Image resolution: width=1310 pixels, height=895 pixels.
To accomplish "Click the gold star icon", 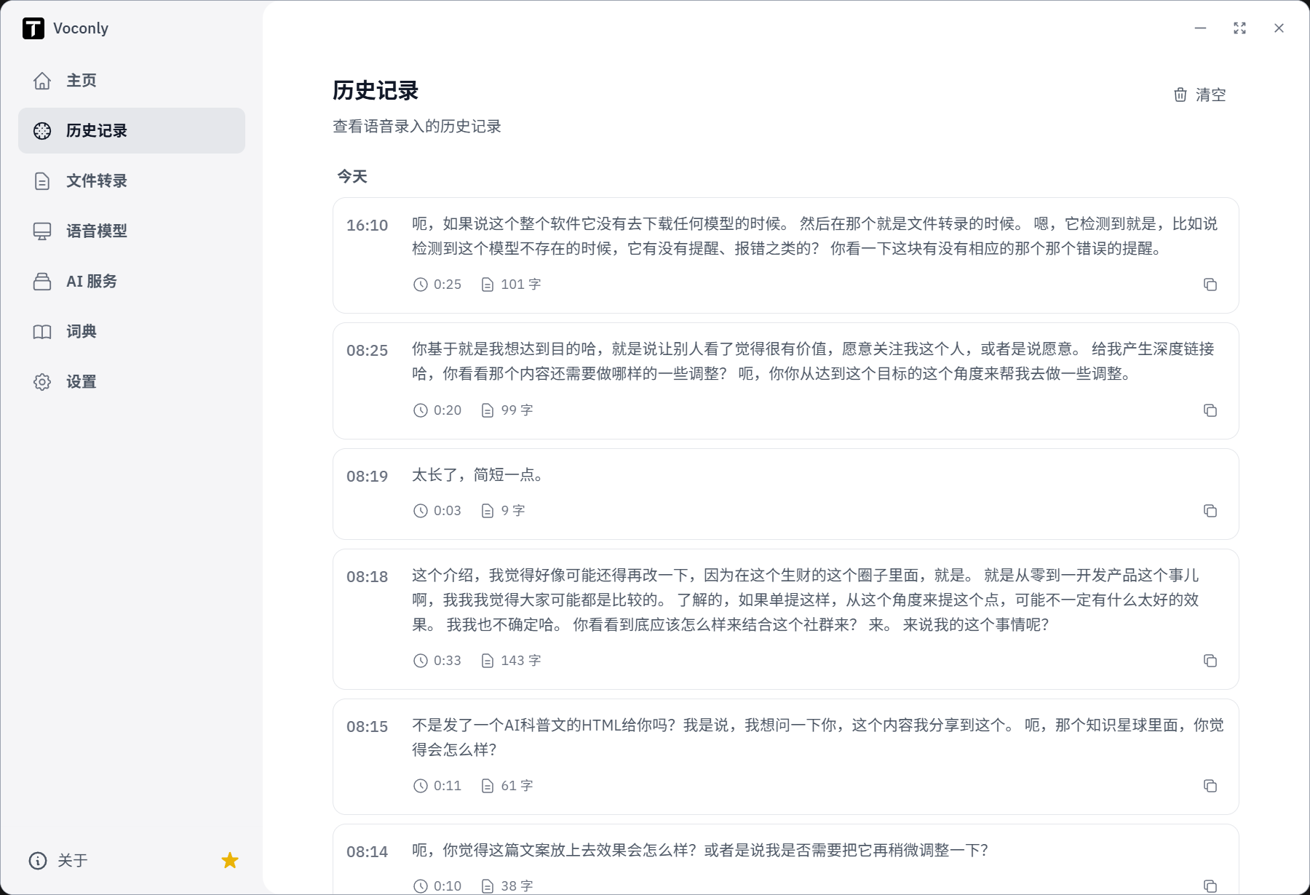I will 230,861.
